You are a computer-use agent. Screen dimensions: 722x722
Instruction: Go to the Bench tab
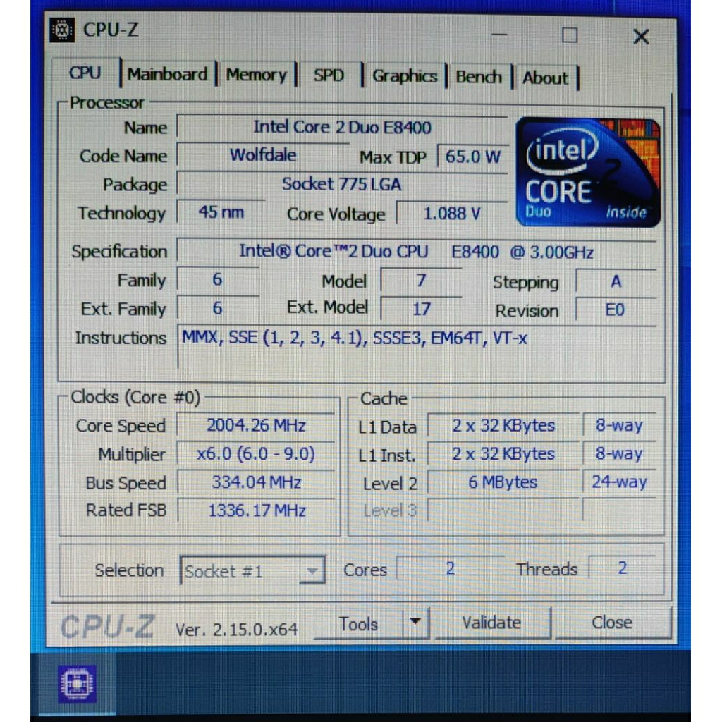coord(479,77)
